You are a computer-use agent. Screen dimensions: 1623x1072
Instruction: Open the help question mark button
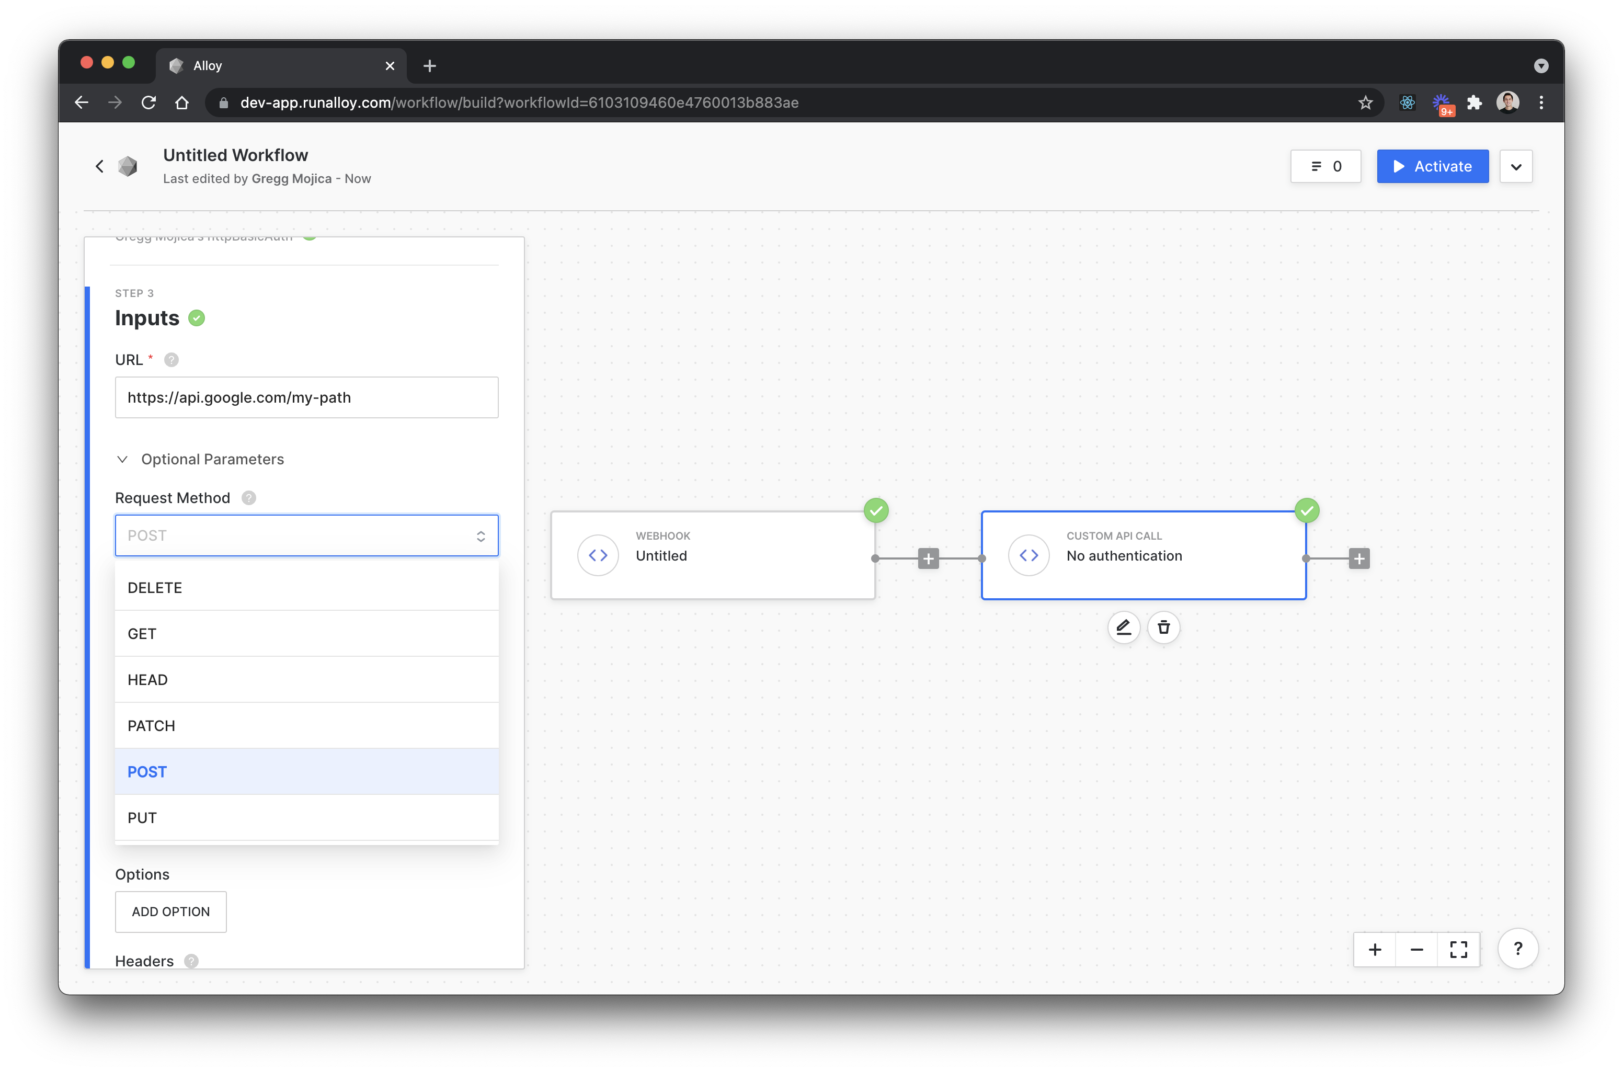1518,948
